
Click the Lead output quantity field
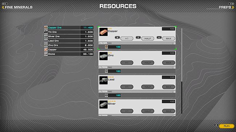[169, 77]
